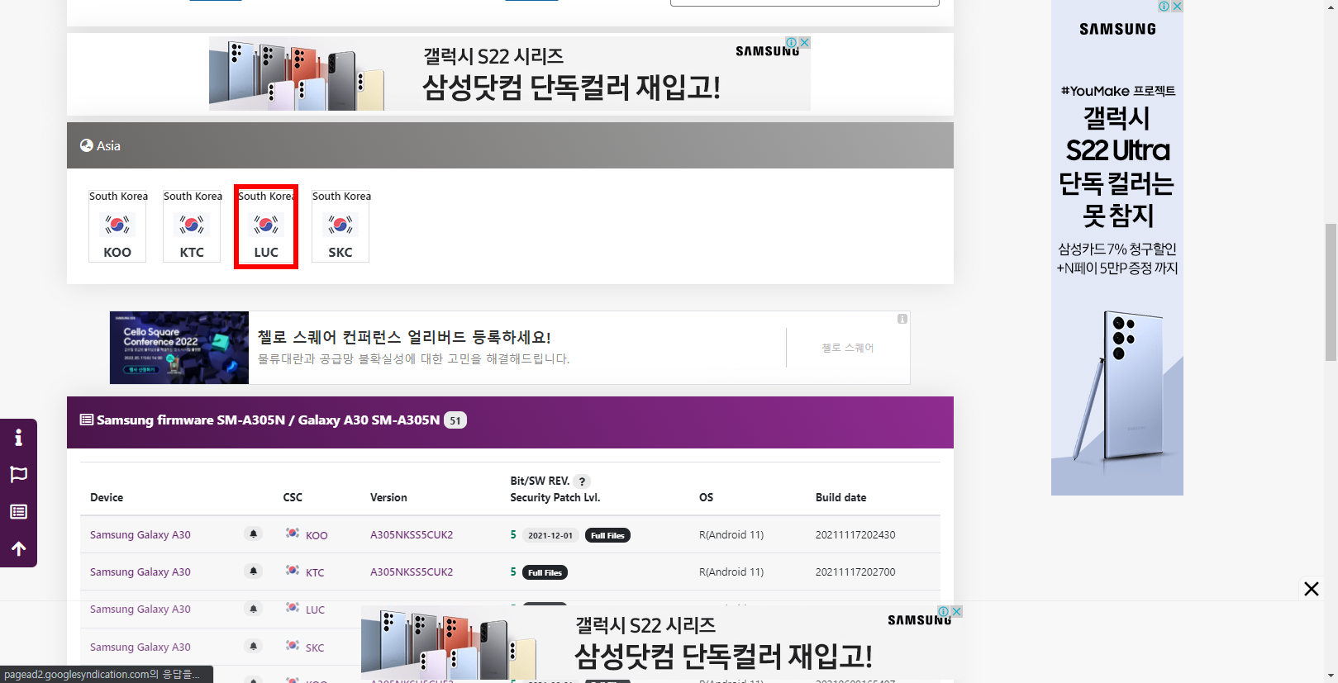Click the question mark help icon near Bit/SW REV.

(582, 481)
